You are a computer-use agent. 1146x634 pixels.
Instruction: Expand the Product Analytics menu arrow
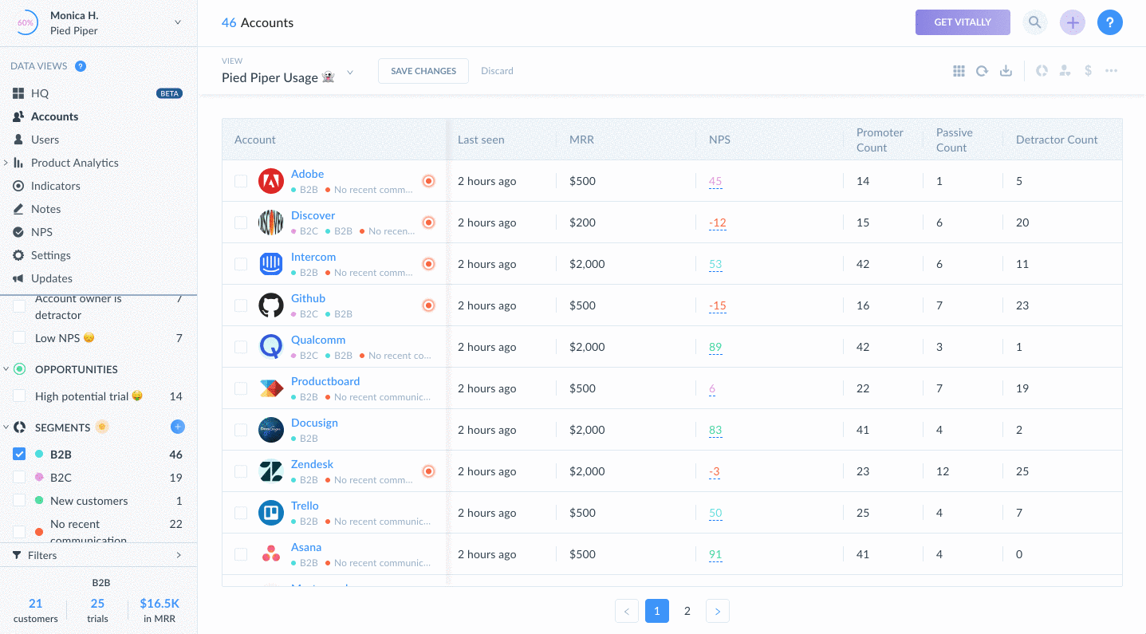[x=6, y=163]
